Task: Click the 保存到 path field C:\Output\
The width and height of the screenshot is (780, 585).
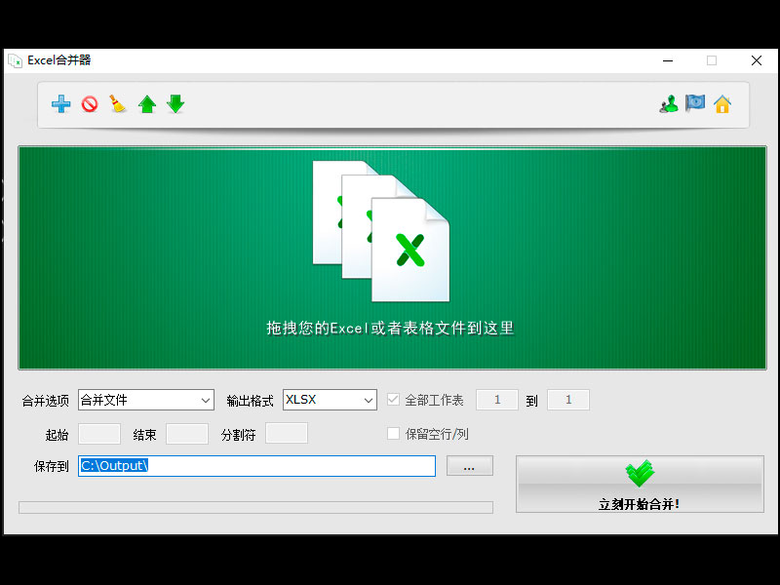Action: pos(256,466)
